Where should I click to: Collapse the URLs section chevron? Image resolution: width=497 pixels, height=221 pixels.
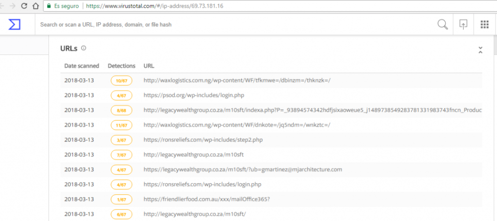(x=480, y=50)
